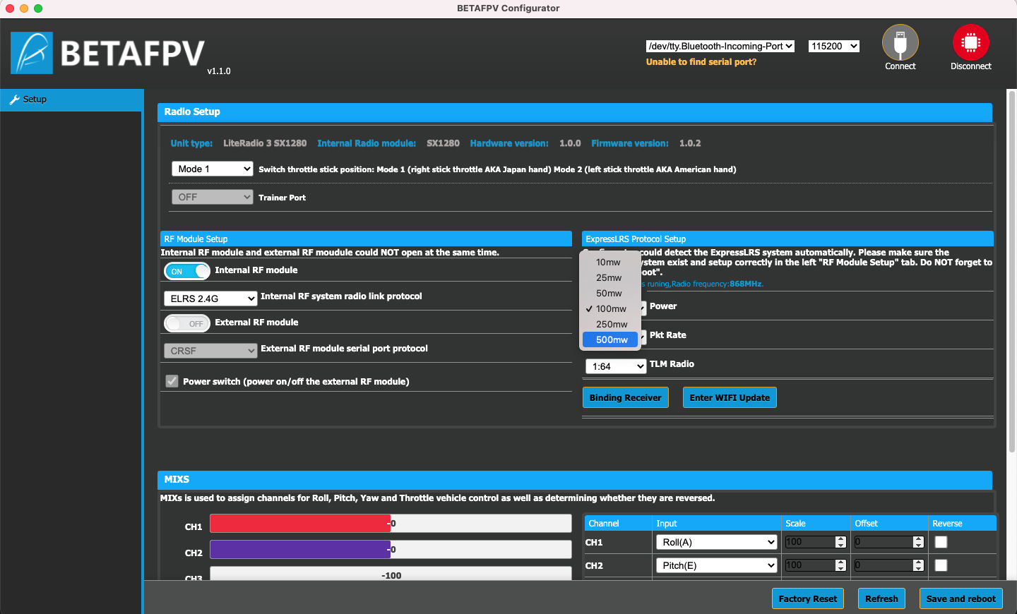This screenshot has width=1017, height=614.
Task: Select 250mw power option
Action: click(x=610, y=324)
